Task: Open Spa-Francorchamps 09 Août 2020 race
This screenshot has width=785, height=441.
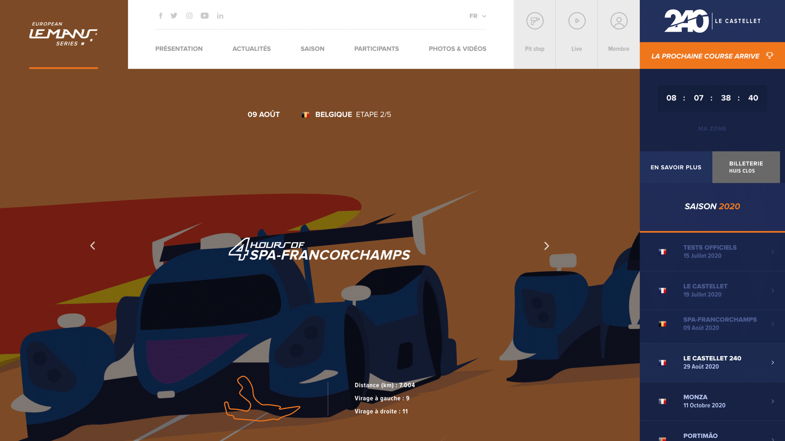Action: tap(712, 324)
